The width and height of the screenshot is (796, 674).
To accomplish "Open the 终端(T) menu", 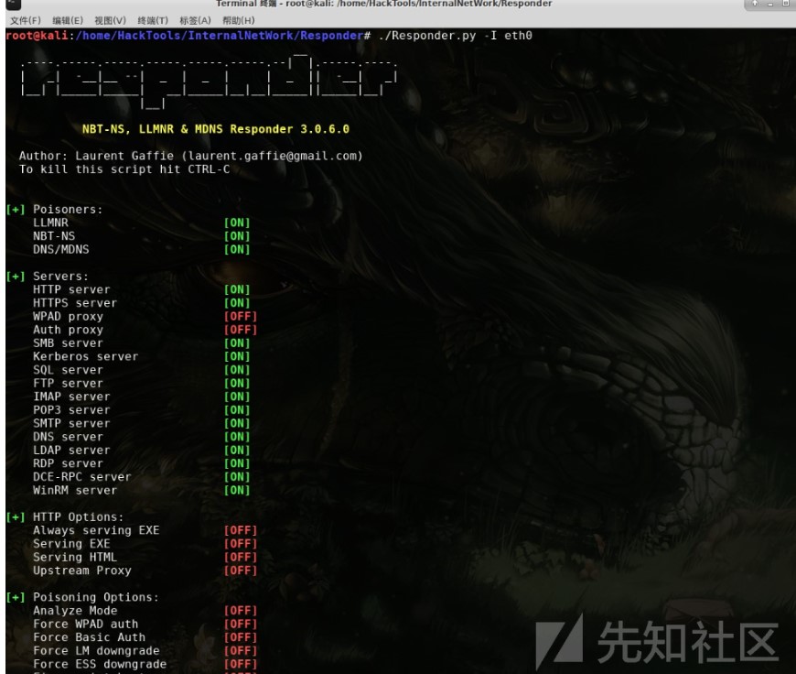I will click(x=153, y=20).
